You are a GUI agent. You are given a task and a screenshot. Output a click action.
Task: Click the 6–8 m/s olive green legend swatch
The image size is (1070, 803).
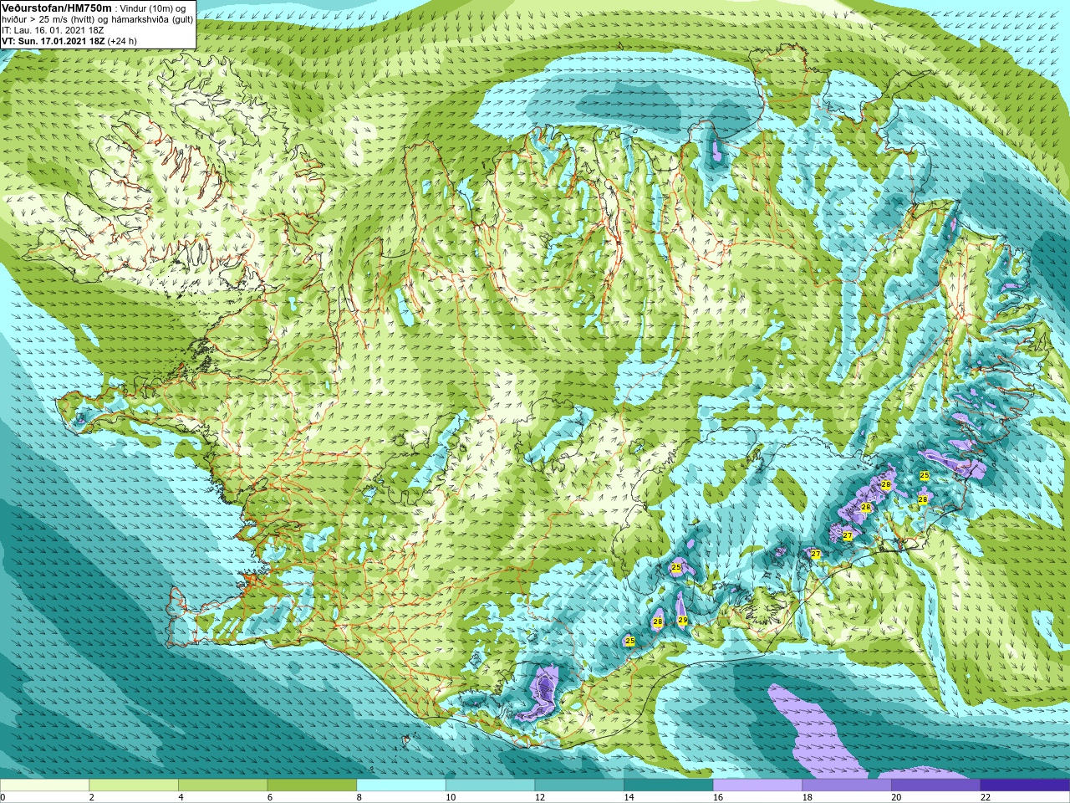click(312, 785)
